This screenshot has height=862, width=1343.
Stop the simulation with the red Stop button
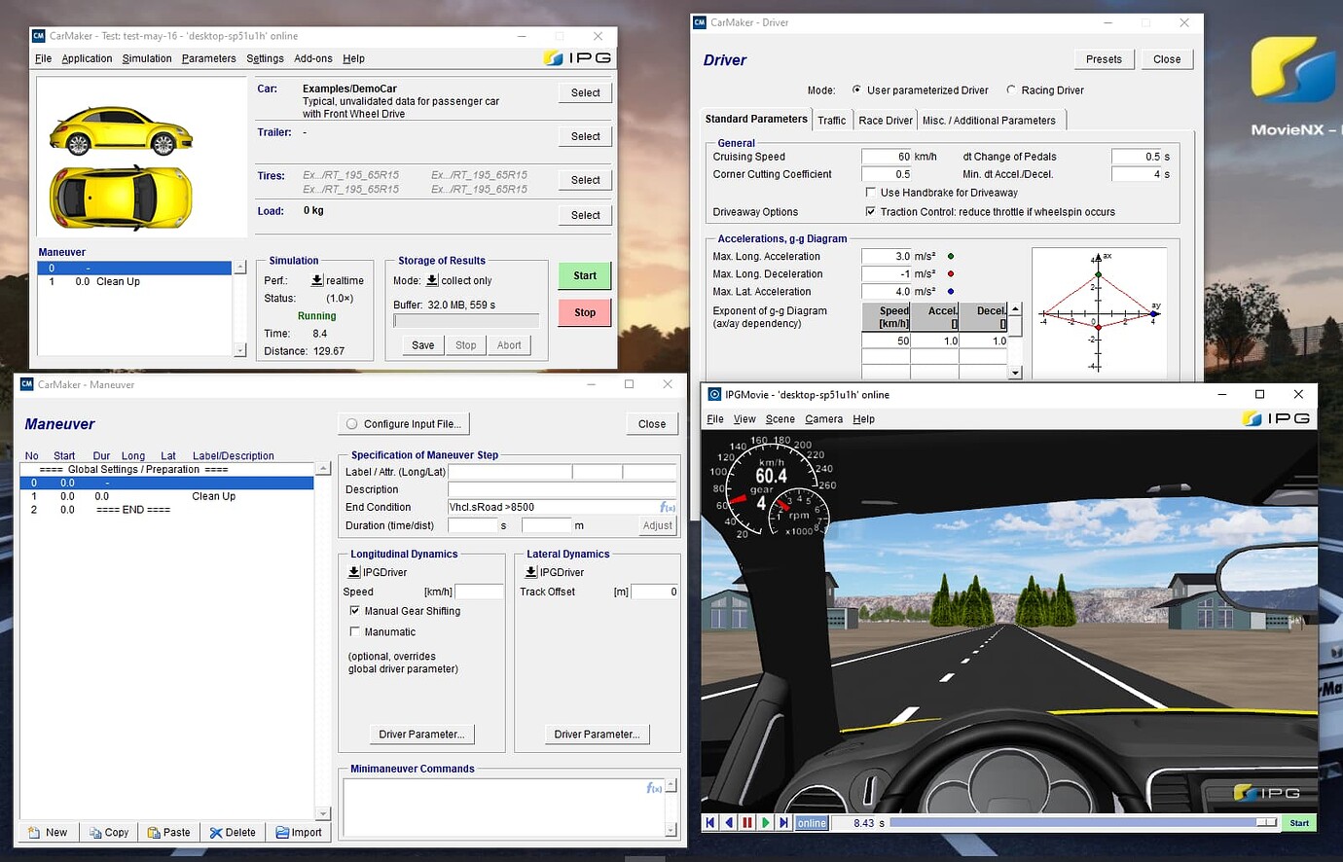pyautogui.click(x=585, y=312)
